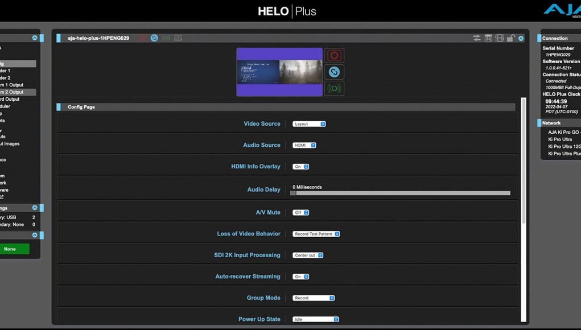Click the '0 Milliseconds' audio delay value
The height and width of the screenshot is (330, 581).
coord(307,187)
